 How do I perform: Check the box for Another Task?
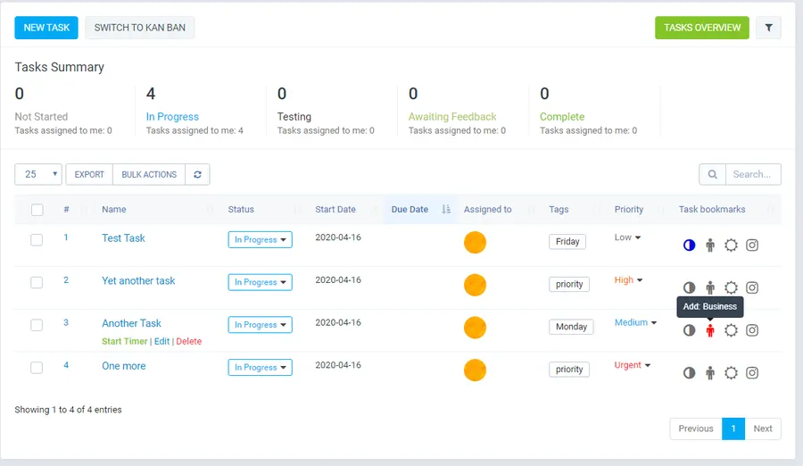pos(37,325)
